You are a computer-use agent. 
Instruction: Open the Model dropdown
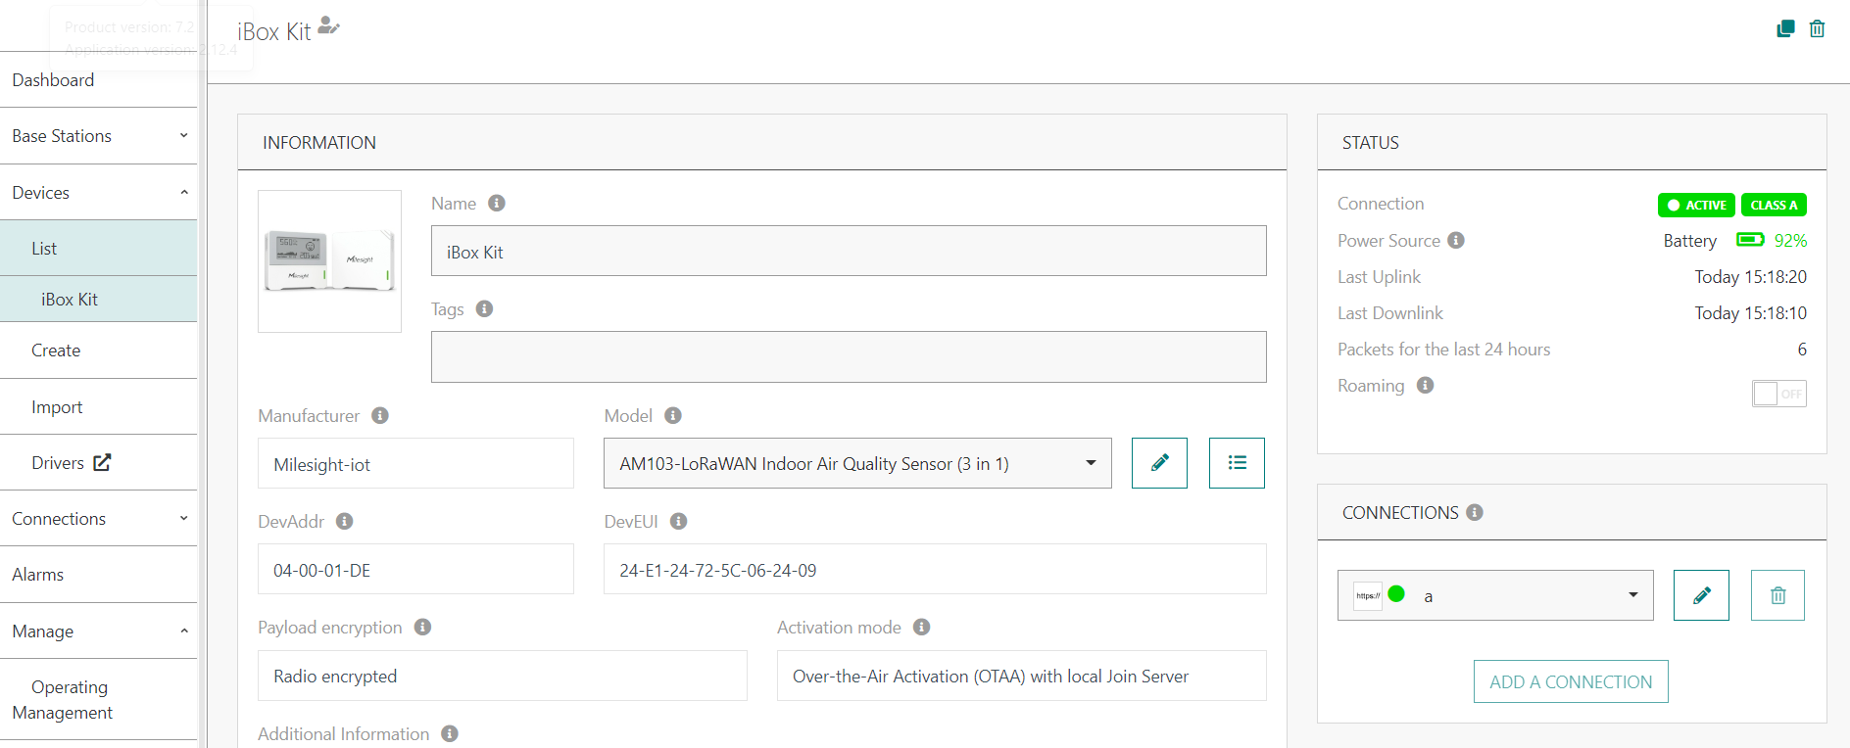pos(857,463)
